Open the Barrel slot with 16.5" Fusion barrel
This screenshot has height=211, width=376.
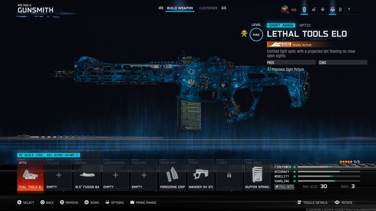pos(87,175)
